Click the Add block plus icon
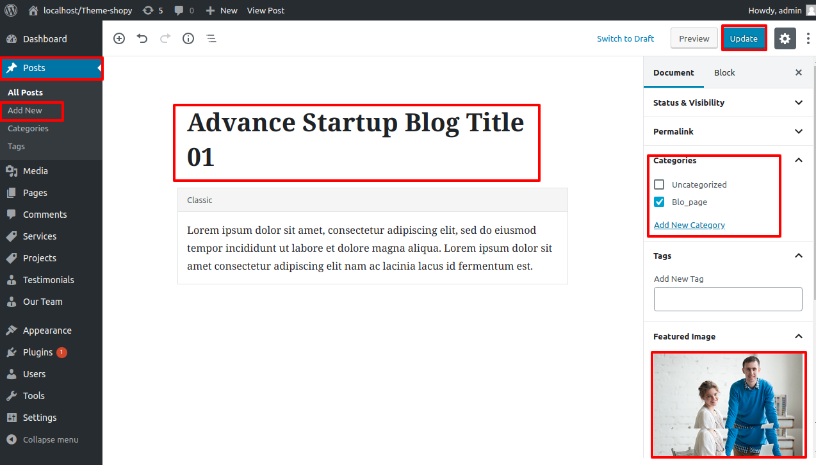The image size is (816, 465). pos(119,38)
